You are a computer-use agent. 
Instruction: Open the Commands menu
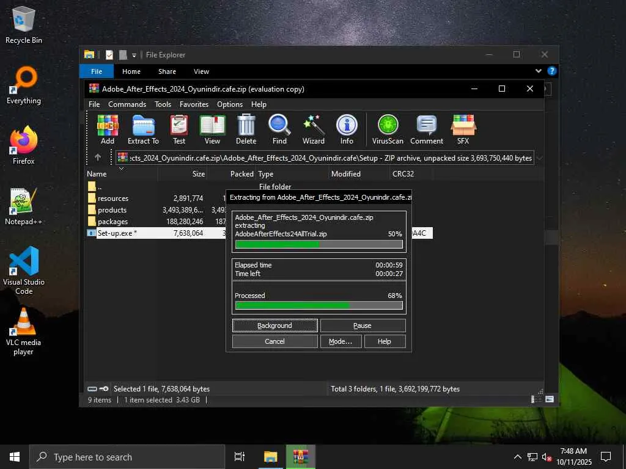click(127, 104)
